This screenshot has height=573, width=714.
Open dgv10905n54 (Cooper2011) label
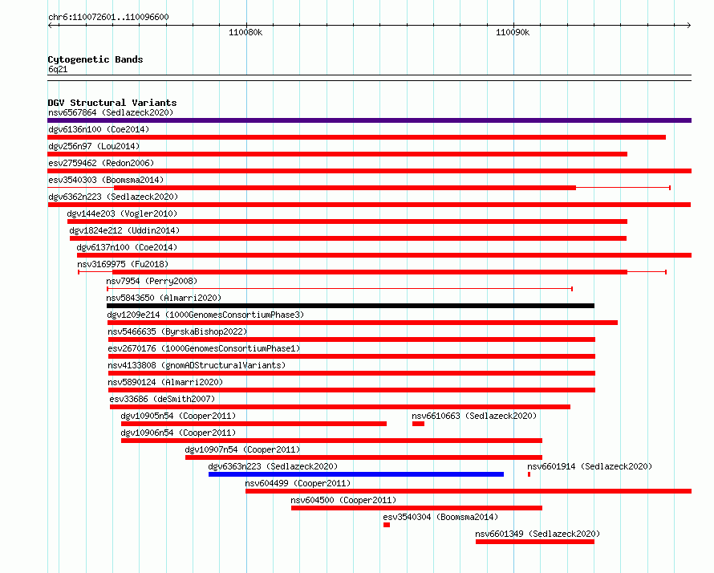178,416
